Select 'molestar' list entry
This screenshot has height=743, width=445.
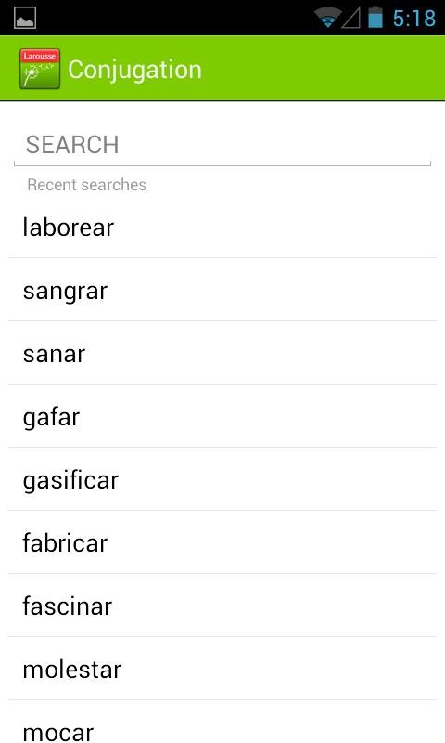click(x=222, y=669)
